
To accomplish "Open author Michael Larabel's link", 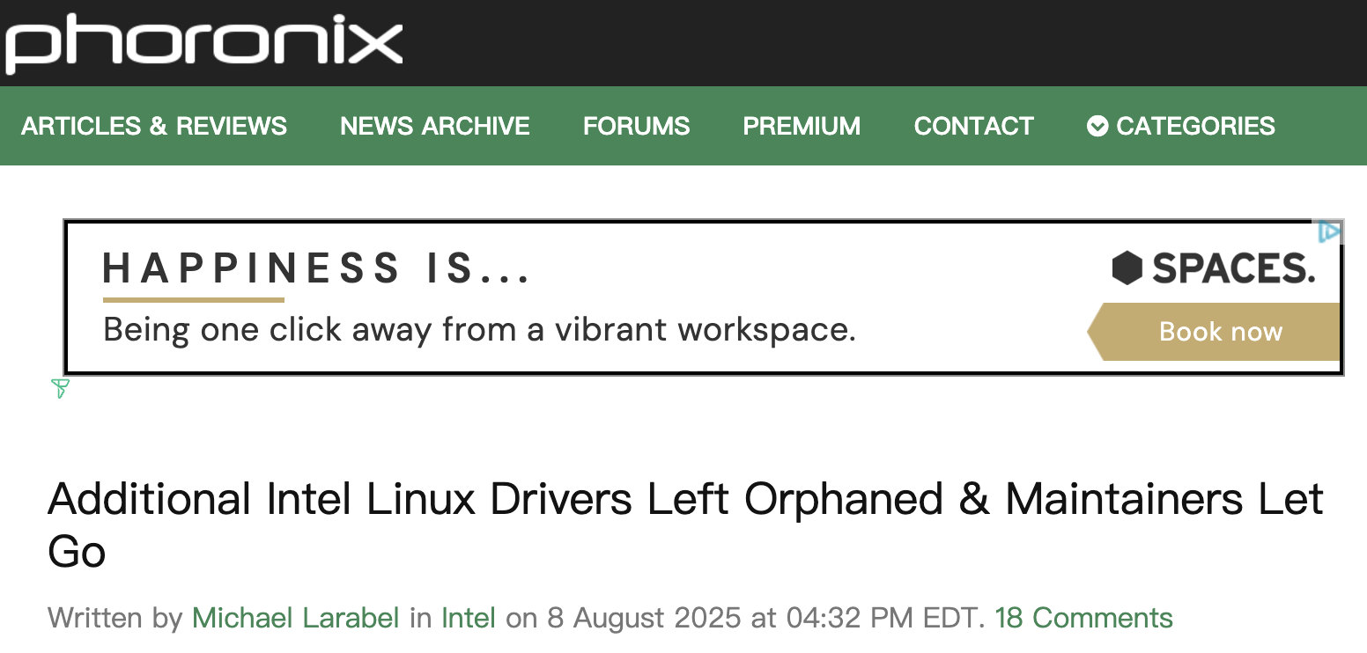I will [x=296, y=618].
